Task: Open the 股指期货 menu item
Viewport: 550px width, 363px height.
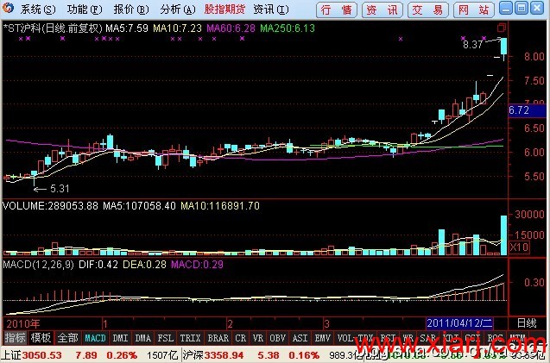Action: click(224, 9)
